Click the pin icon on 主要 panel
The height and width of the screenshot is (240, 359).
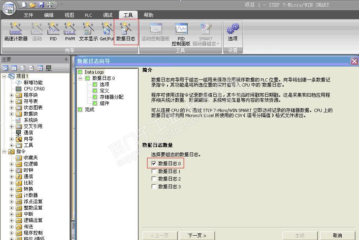coord(66,60)
